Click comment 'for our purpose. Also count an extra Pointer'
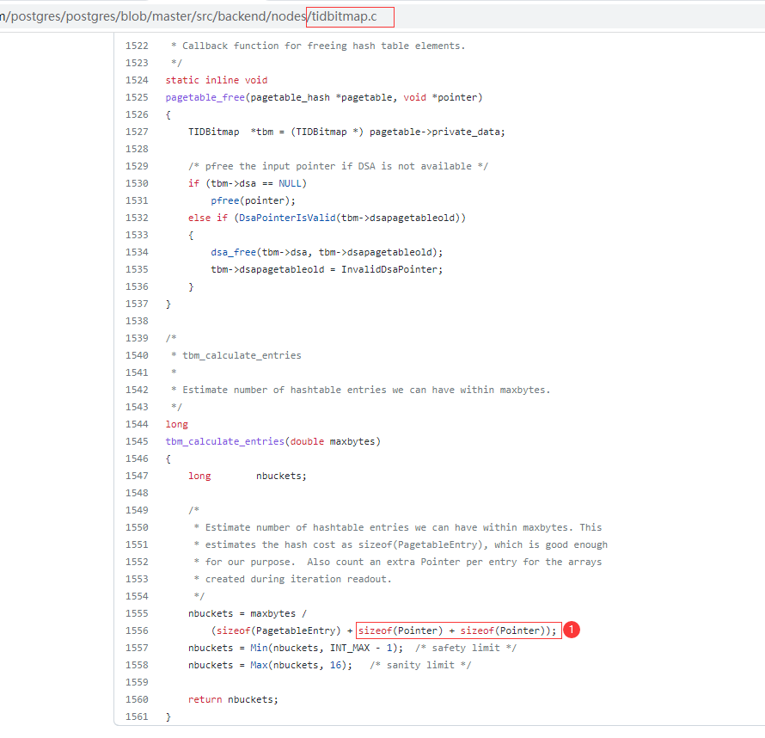This screenshot has height=738, width=765. point(398,562)
